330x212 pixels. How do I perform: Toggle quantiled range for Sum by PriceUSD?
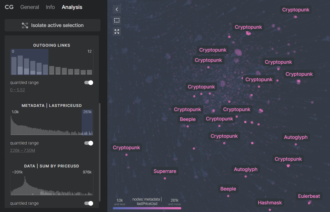click(89, 203)
